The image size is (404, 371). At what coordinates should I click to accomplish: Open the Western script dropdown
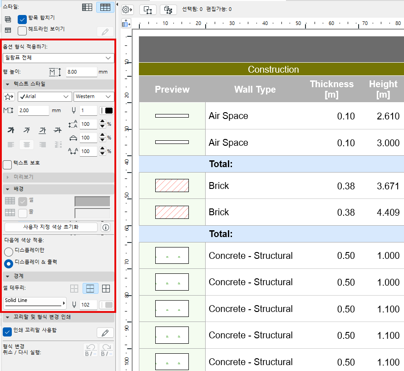pyautogui.click(x=93, y=96)
